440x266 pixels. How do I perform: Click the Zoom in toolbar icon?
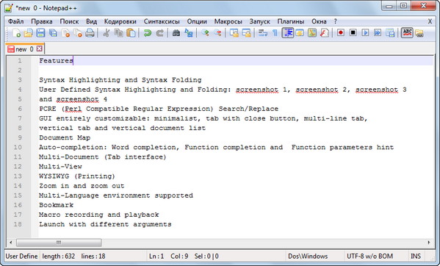click(205, 33)
